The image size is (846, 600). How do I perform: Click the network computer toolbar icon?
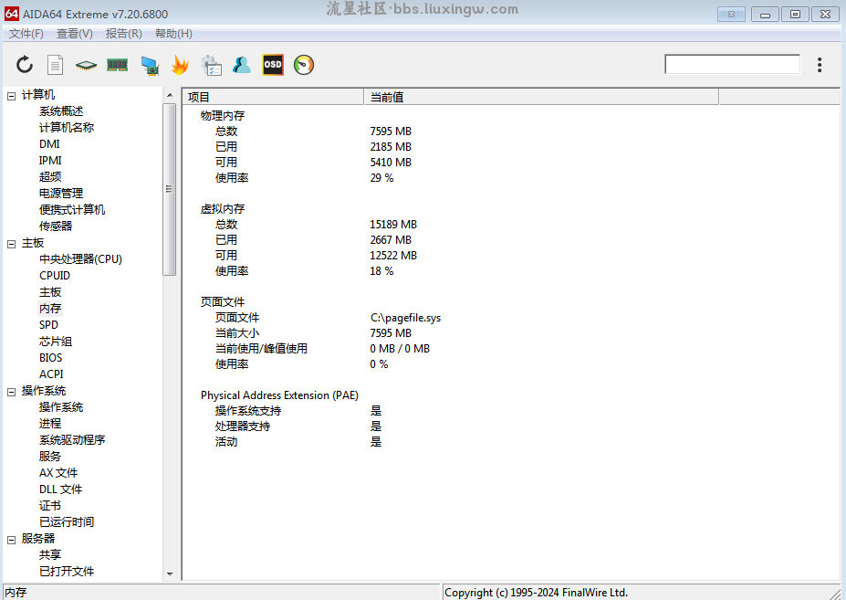pos(150,66)
